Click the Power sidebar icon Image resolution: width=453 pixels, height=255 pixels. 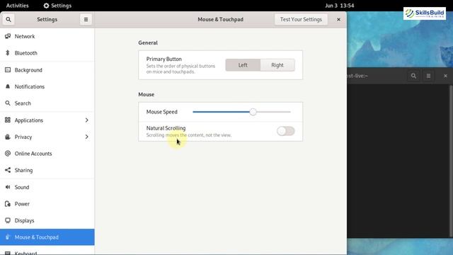8,204
